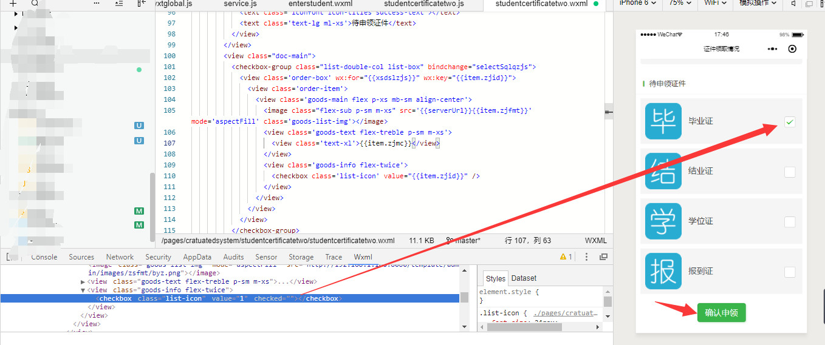Click the studentcertificatetwo.wxml file path in status bar
Screen dimensions: 825x345
(278, 240)
